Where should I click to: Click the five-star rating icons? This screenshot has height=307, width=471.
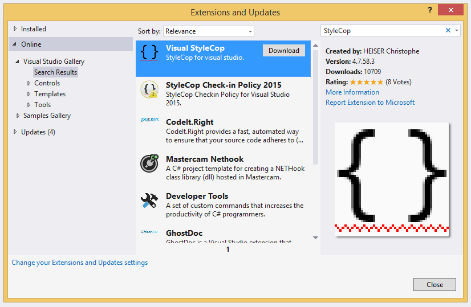coord(367,82)
